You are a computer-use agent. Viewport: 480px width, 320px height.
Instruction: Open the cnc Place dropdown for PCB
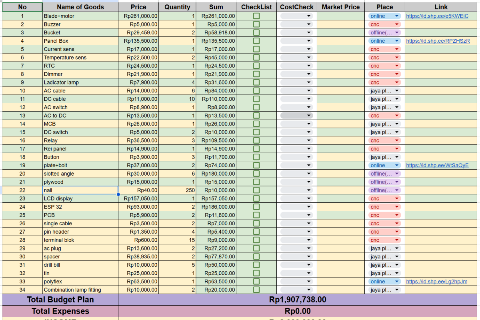pos(384,215)
